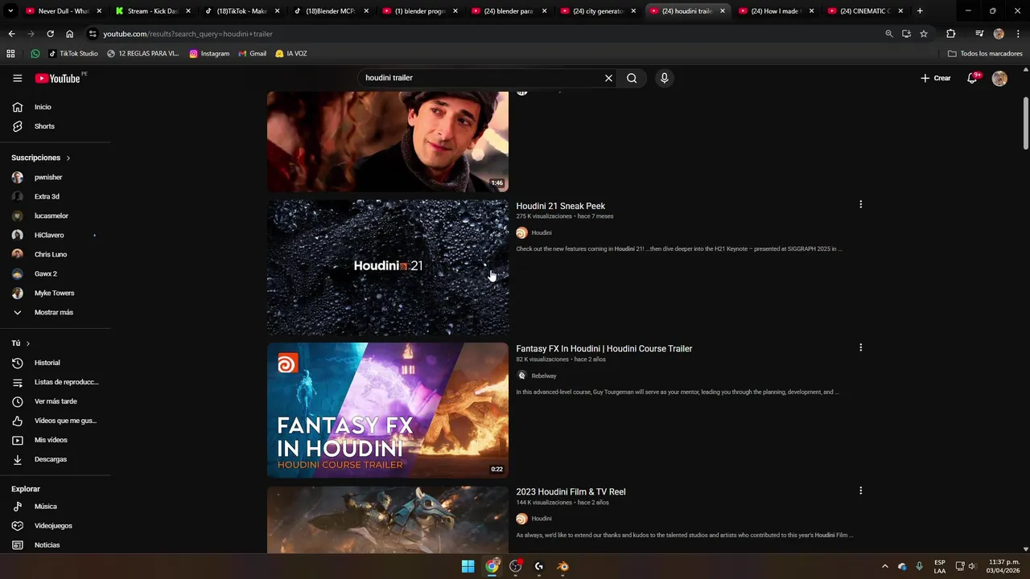Open the apps grid in the bookmarks bar
This screenshot has height=579, width=1030.
(x=10, y=54)
